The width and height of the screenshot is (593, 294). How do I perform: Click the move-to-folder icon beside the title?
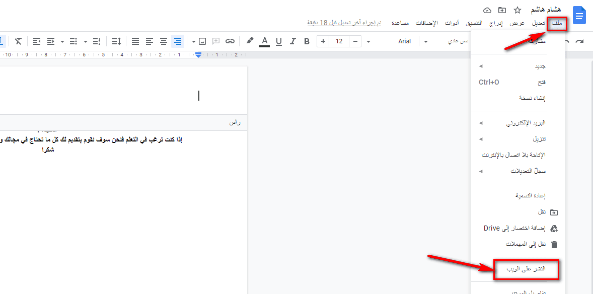coord(502,10)
